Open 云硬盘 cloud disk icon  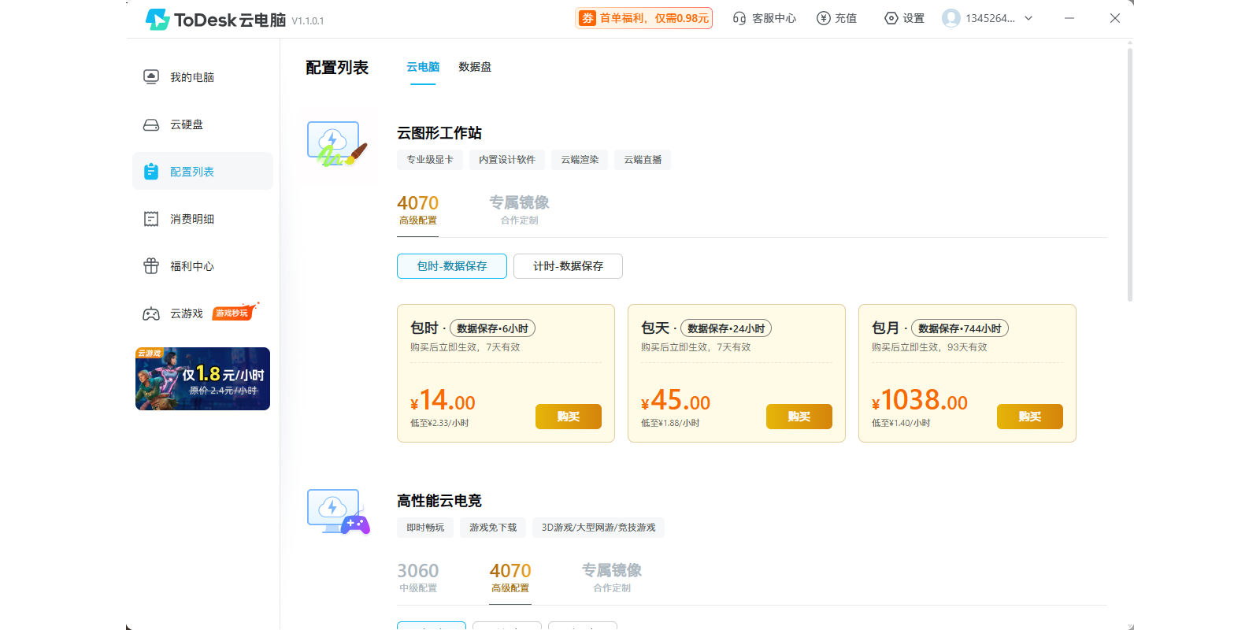pyautogui.click(x=151, y=124)
